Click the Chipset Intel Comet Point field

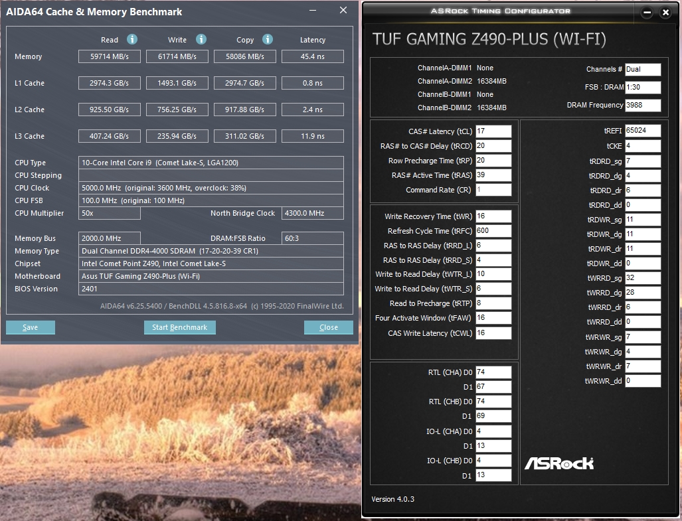tap(211, 263)
